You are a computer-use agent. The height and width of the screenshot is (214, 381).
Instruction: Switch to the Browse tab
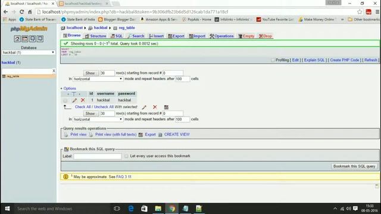(72, 36)
